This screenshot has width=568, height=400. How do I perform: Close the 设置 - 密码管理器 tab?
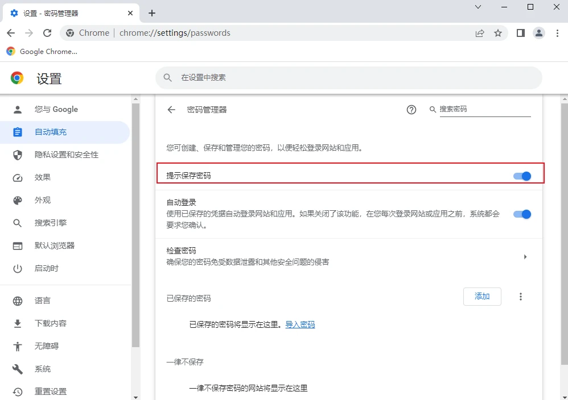(130, 13)
